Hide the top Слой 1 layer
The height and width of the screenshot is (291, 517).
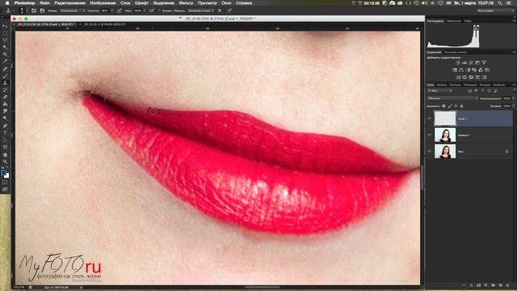429,119
